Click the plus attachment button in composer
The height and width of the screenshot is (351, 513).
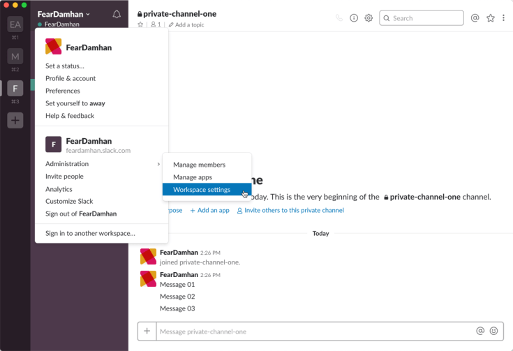tap(147, 331)
